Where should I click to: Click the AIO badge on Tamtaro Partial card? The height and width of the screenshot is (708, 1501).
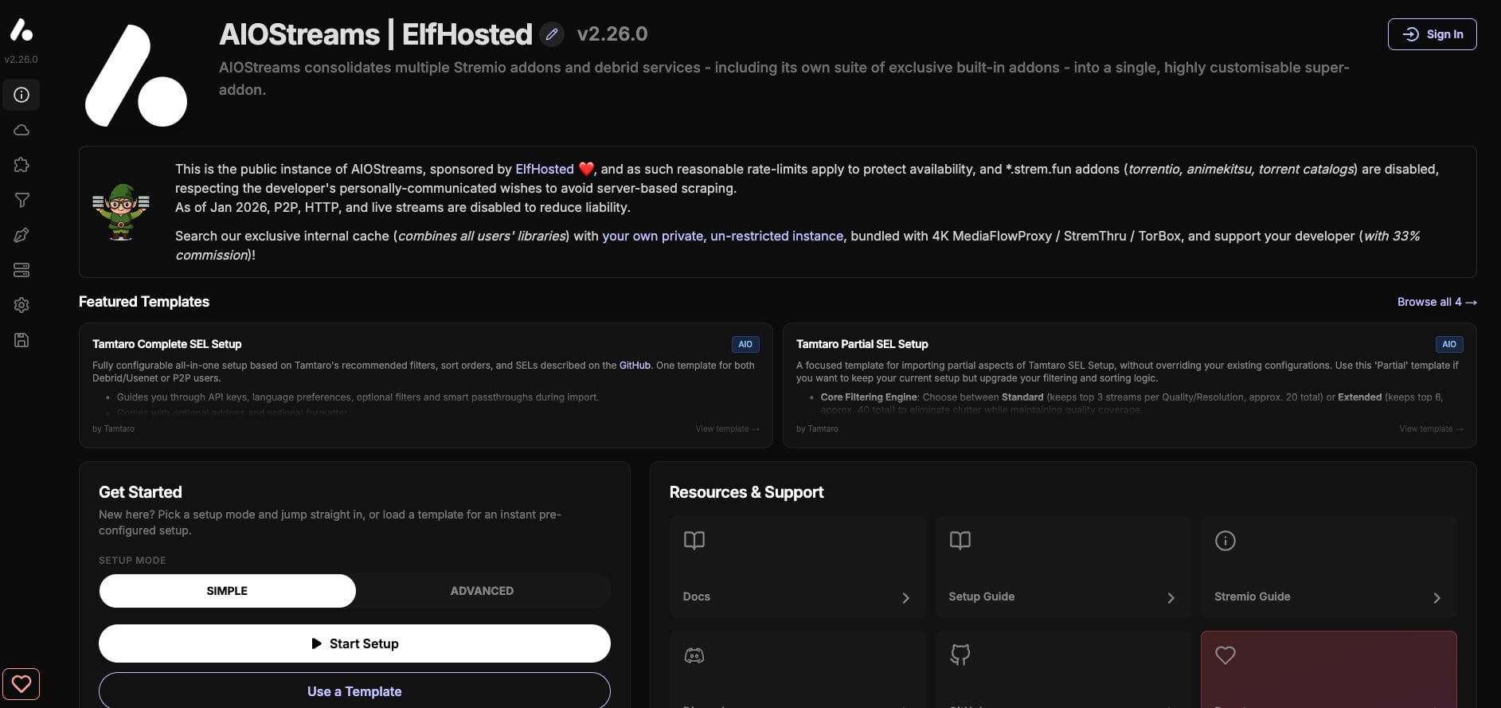[x=1449, y=344]
